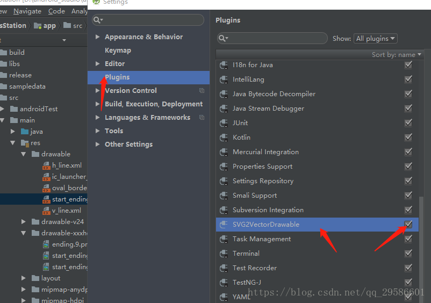The image size is (431, 303).
Task: Click the Task Management plugin icon
Action: point(224,239)
